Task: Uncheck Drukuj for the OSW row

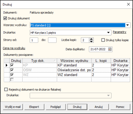Action: tap(12, 70)
